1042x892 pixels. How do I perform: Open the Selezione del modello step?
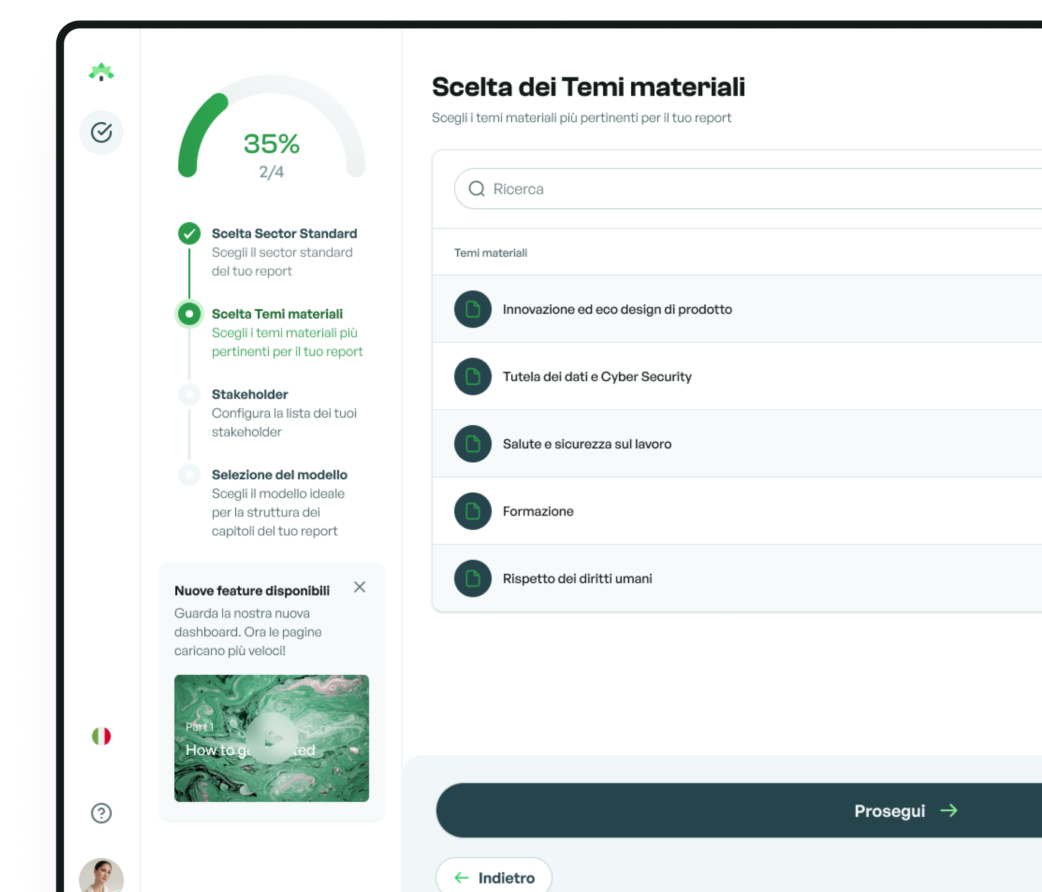[x=279, y=475]
